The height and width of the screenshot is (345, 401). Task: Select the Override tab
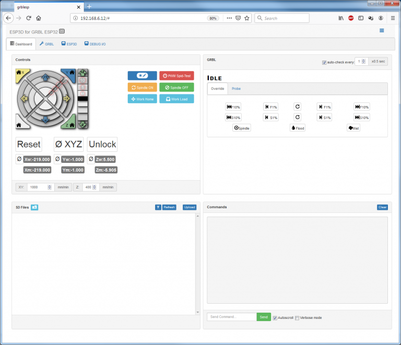coord(217,89)
